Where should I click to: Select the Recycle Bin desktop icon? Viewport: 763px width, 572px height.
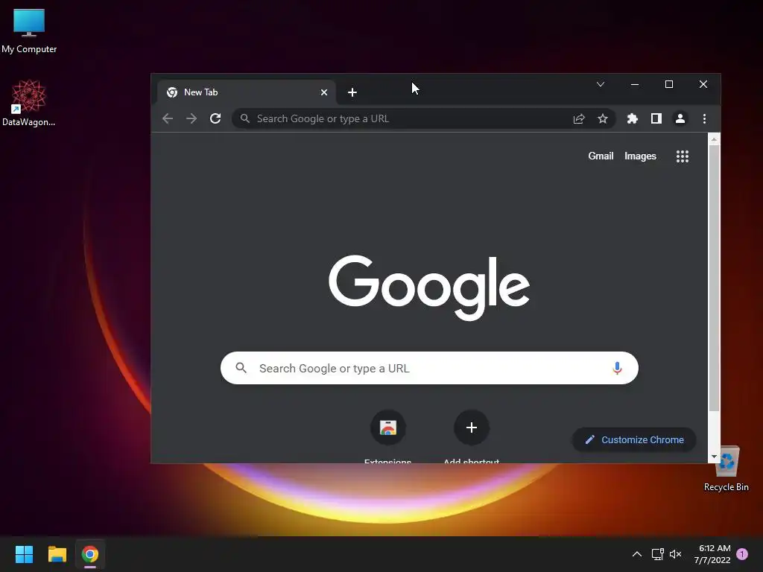(726, 469)
